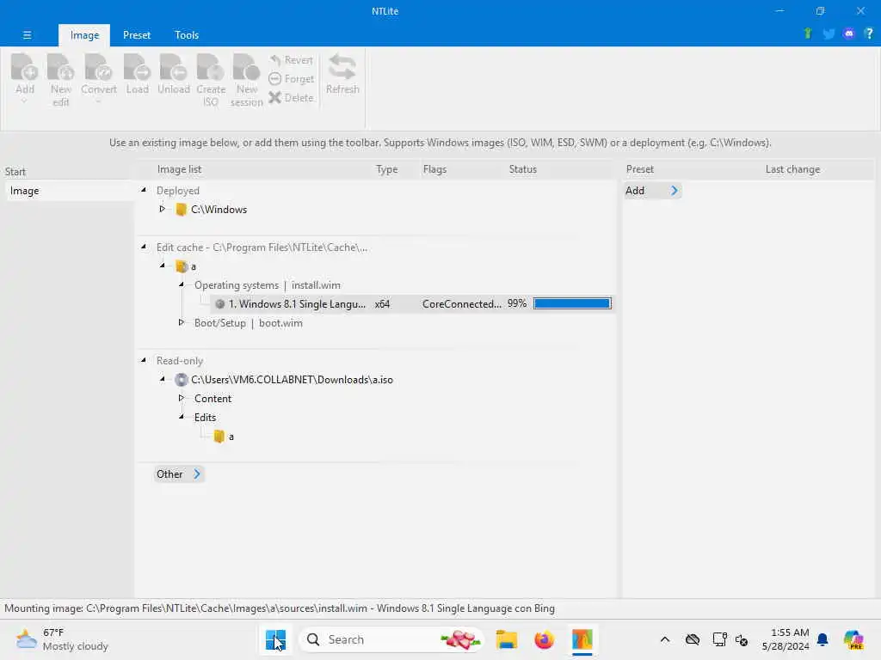Click the Revert toolbar item
Screen dimensions: 881x660
(291, 60)
